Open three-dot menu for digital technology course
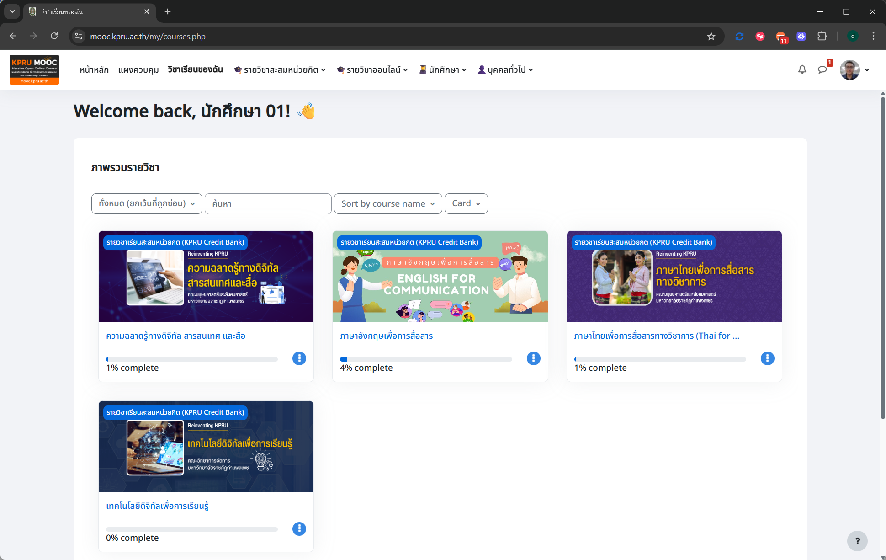This screenshot has width=886, height=560. tap(299, 529)
